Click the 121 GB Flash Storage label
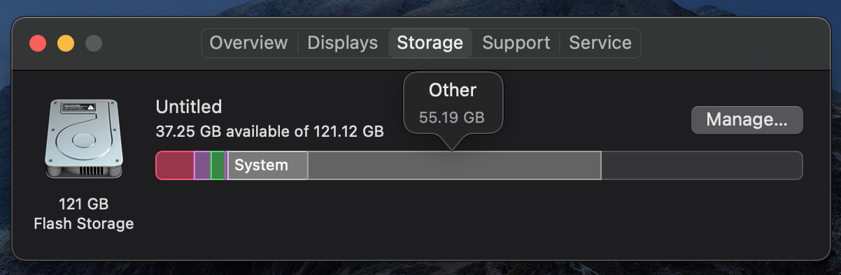 pyautogui.click(x=84, y=214)
